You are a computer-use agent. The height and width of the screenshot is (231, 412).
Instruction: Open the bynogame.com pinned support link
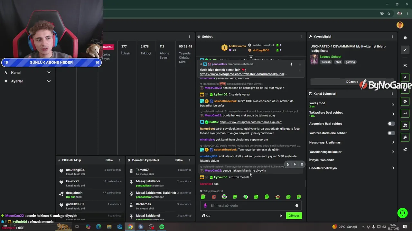click(x=243, y=74)
